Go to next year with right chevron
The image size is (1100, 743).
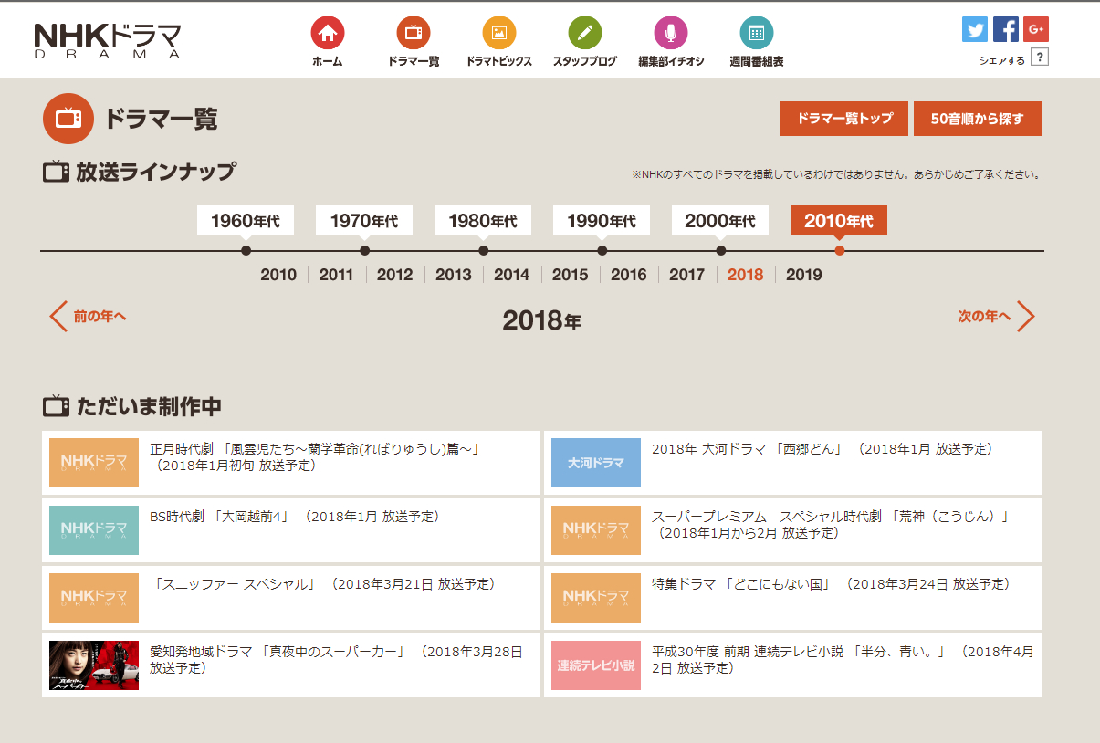(x=1026, y=317)
